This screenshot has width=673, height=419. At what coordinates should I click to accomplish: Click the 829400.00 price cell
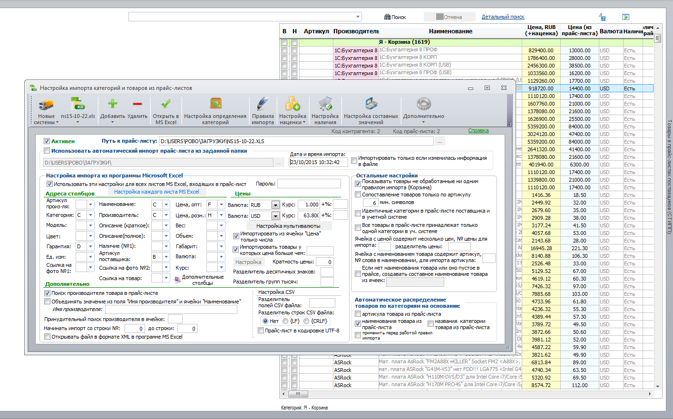(x=541, y=50)
